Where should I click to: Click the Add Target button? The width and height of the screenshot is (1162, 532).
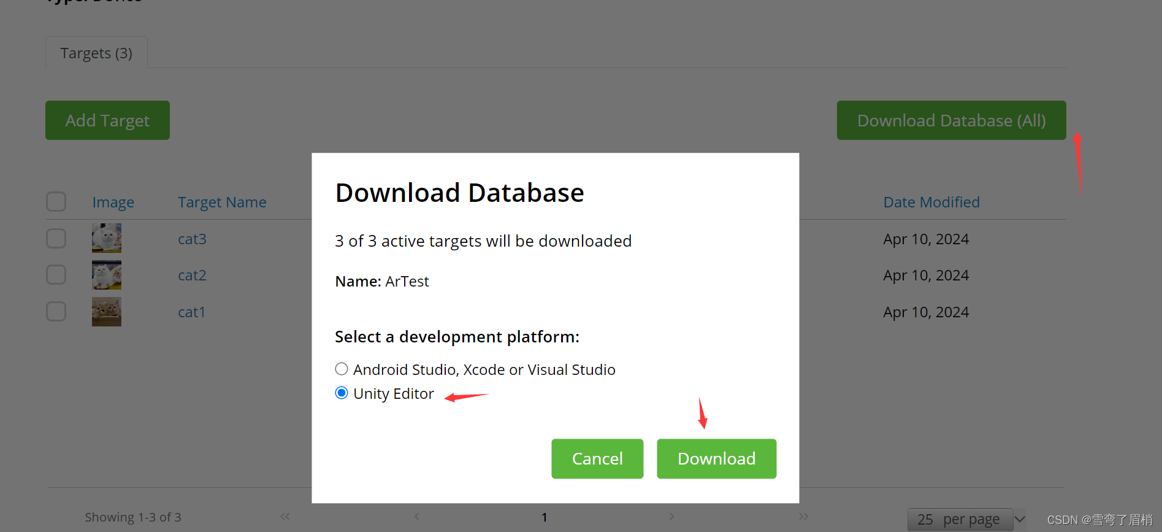pyautogui.click(x=107, y=120)
